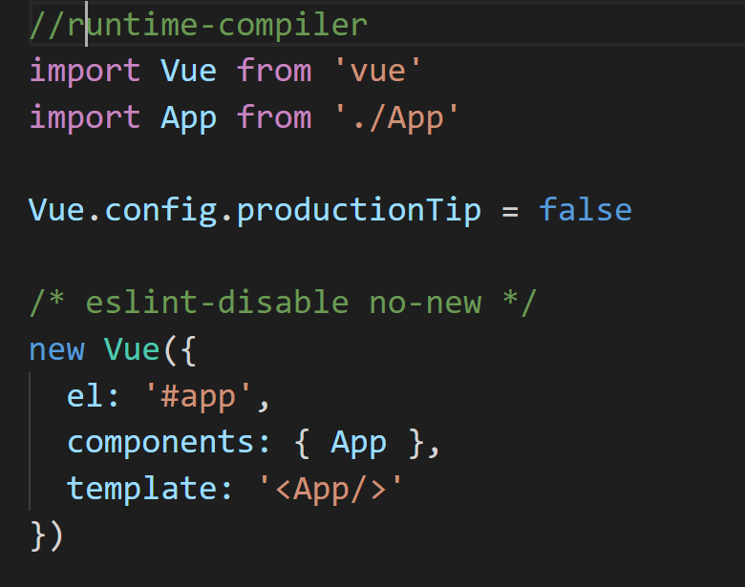The image size is (745, 587).
Task: Click Vue in the new Vue call
Action: [x=132, y=349]
